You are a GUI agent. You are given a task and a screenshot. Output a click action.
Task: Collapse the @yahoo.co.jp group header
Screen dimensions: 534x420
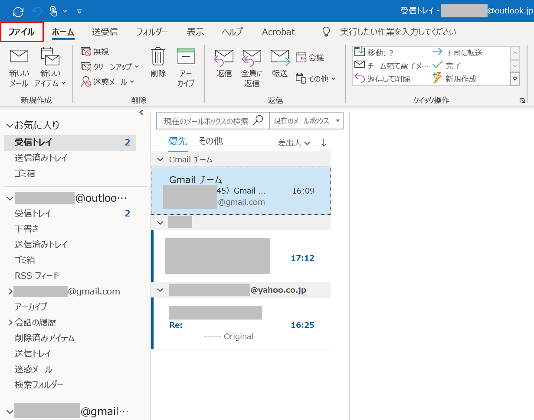click(160, 290)
